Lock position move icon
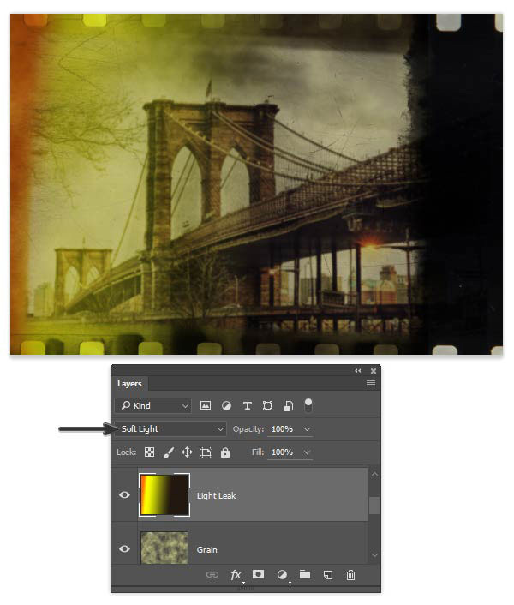Screen dimensions: 514x605 [x=187, y=452]
